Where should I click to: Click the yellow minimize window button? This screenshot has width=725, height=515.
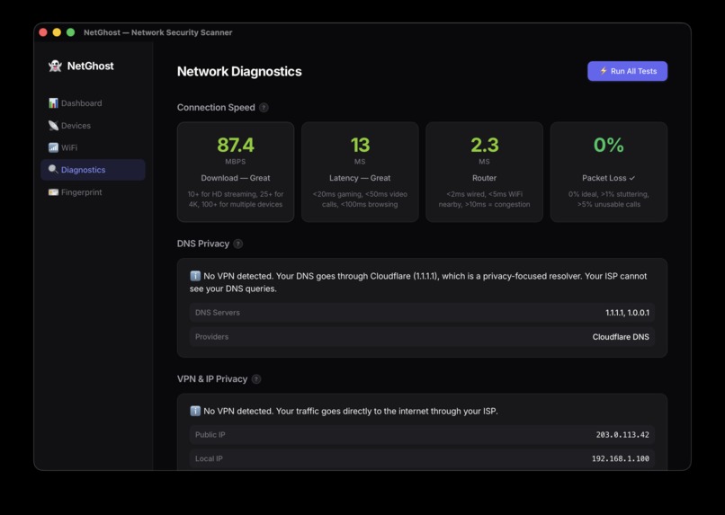click(57, 32)
